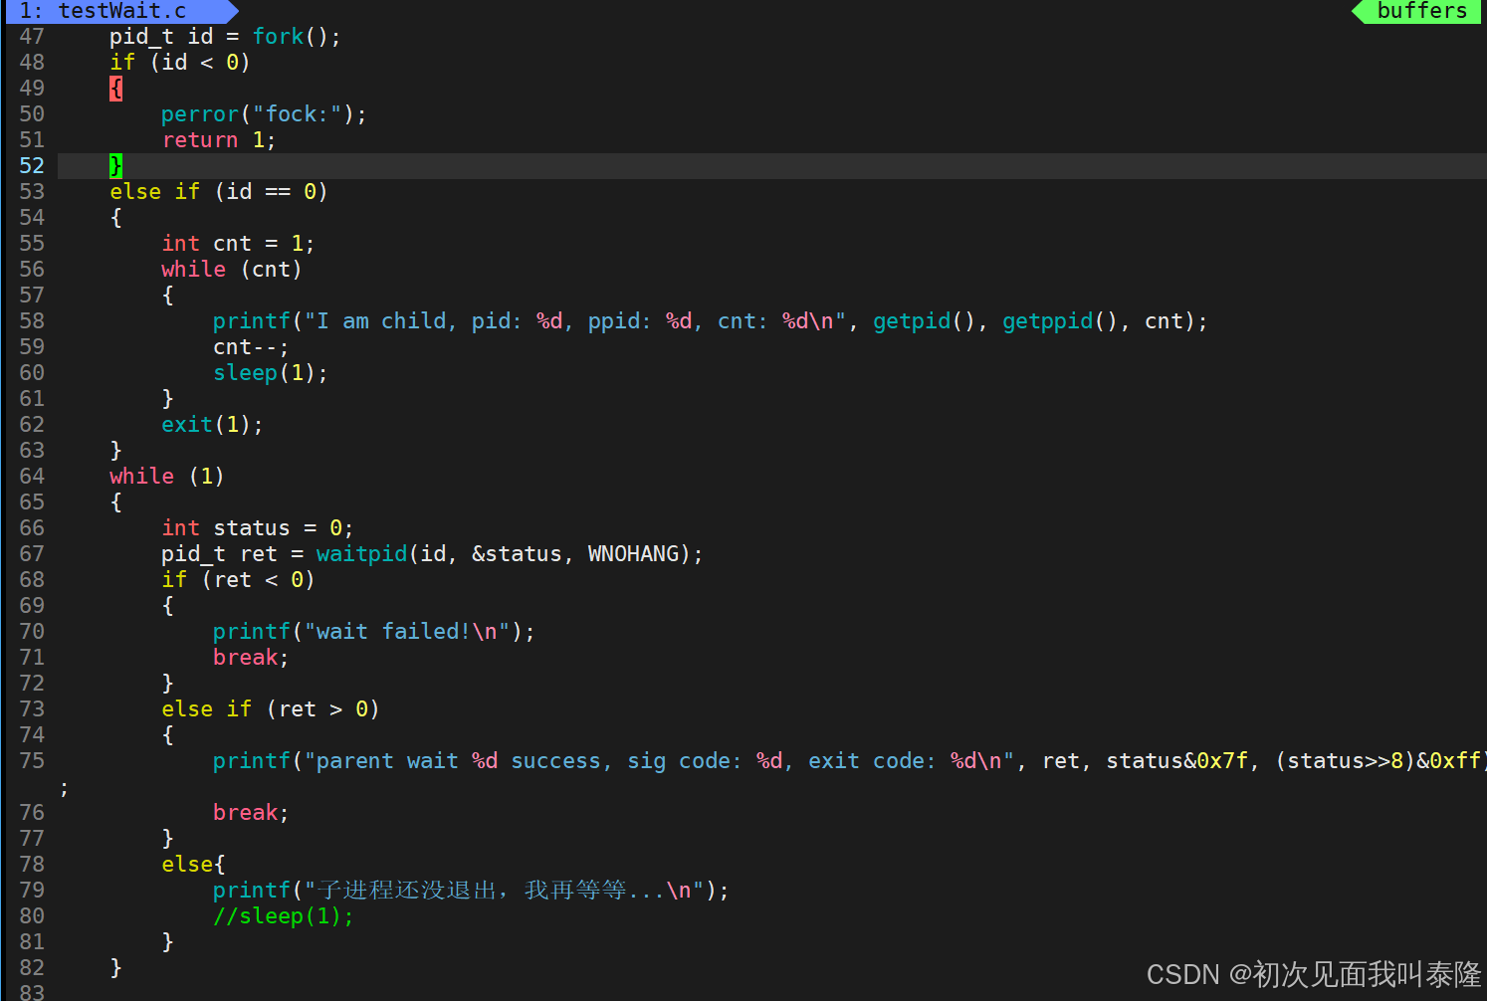This screenshot has width=1487, height=1001.
Task: Click 'while (cnt)' loop header
Action: [232, 270]
